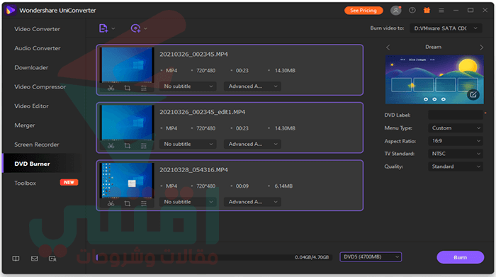This screenshot has width=496, height=277.
Task: Open Downloader section
Action: coord(31,68)
